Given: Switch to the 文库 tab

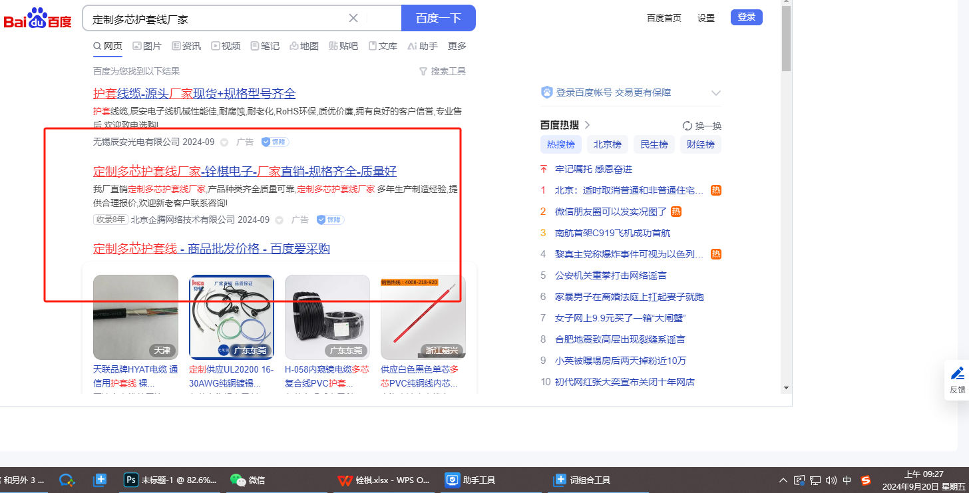Looking at the screenshot, I should tap(383, 46).
